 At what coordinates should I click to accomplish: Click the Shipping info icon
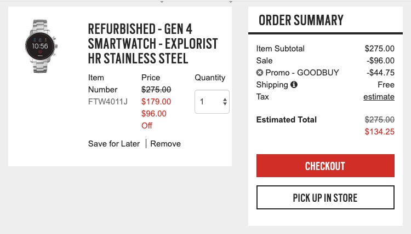click(294, 85)
